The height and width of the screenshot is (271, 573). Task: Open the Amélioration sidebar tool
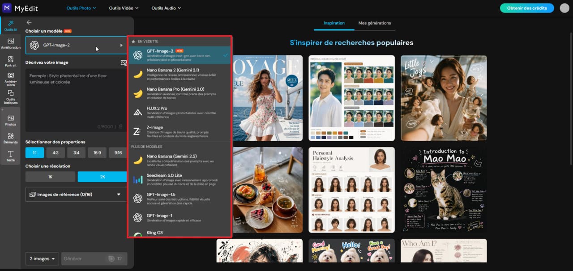pyautogui.click(x=10, y=44)
